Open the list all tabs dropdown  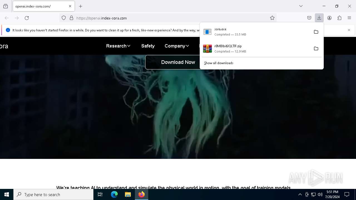point(301,6)
